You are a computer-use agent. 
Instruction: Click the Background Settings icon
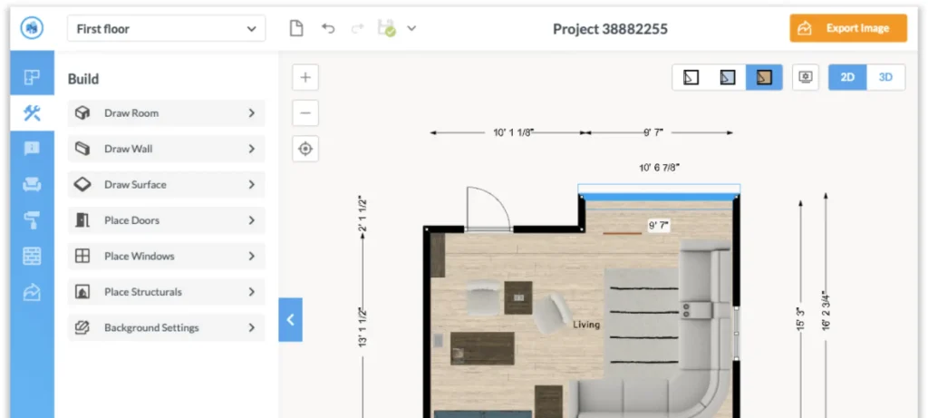coord(82,327)
